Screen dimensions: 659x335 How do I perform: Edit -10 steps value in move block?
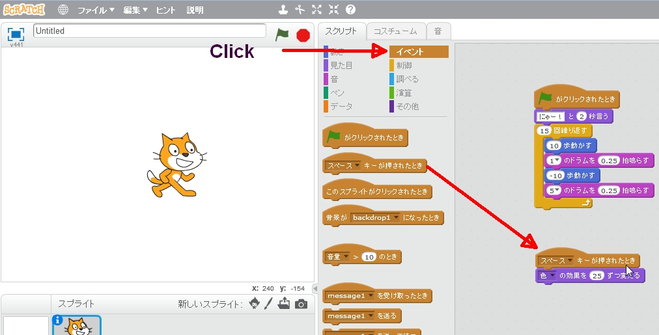pyautogui.click(x=555, y=176)
